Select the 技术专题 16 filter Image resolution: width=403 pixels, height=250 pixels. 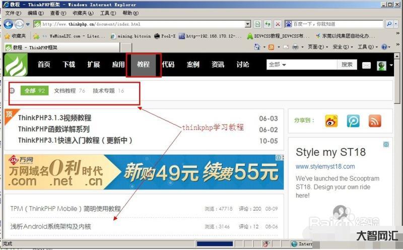(108, 91)
